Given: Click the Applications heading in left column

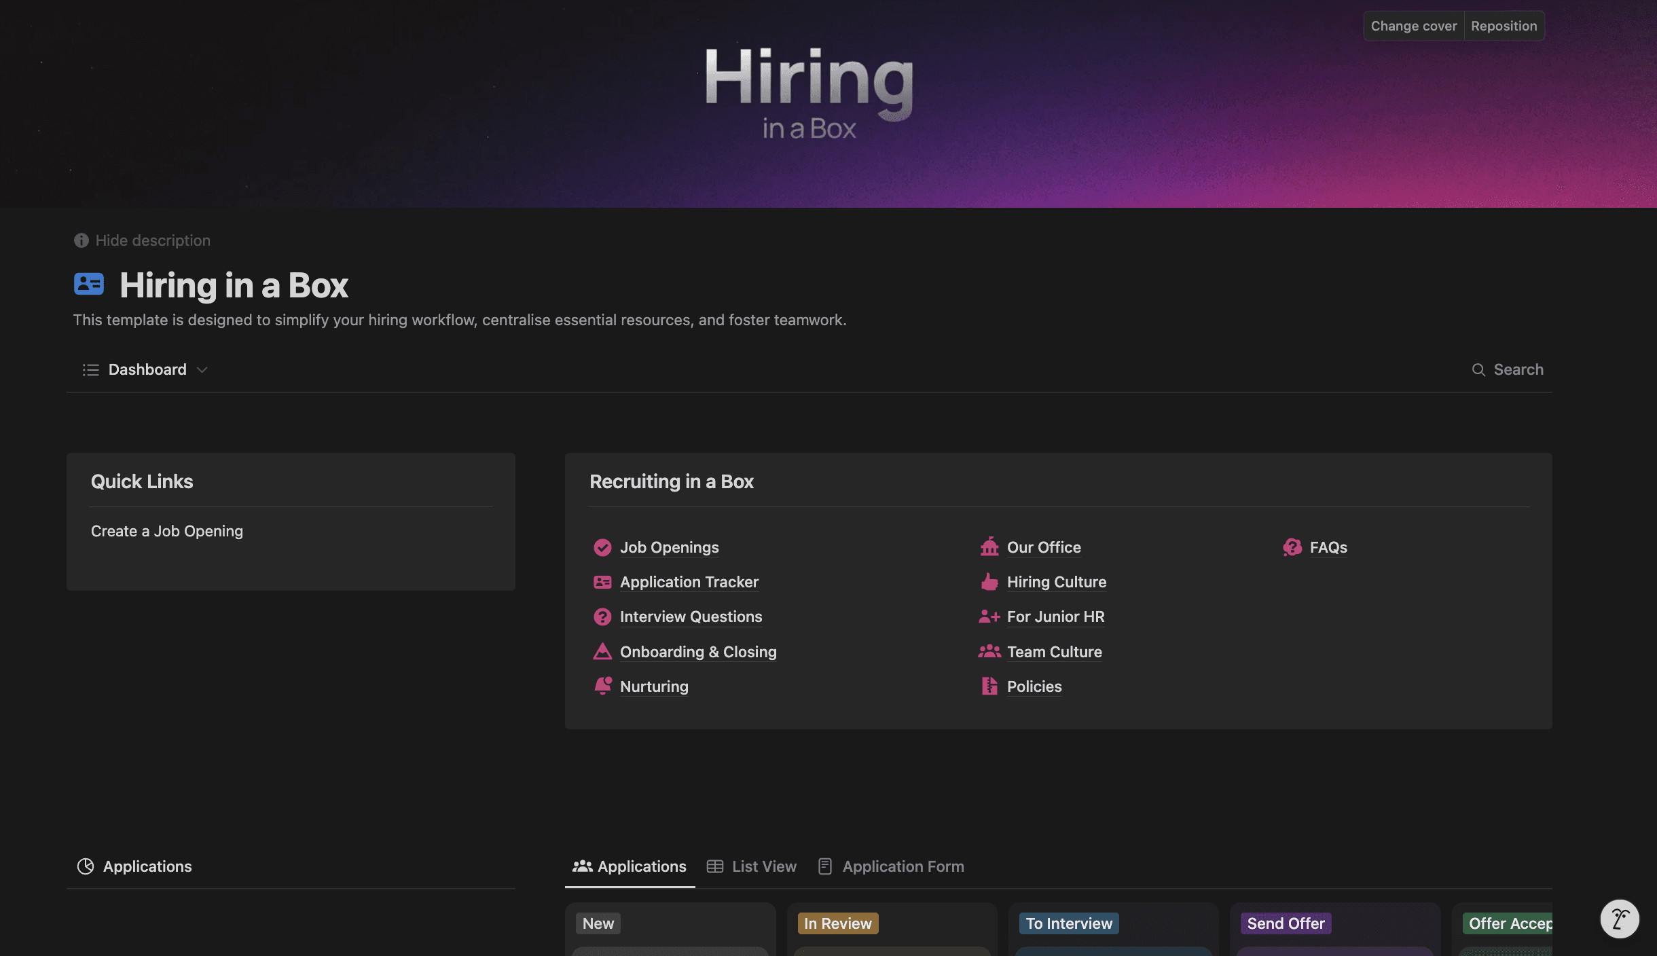Looking at the screenshot, I should pyautogui.click(x=147, y=866).
